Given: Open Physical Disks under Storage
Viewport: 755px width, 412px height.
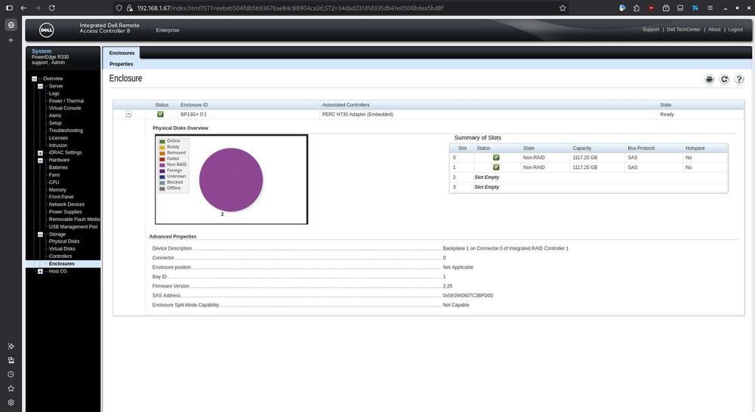Looking at the screenshot, I should click(x=64, y=241).
